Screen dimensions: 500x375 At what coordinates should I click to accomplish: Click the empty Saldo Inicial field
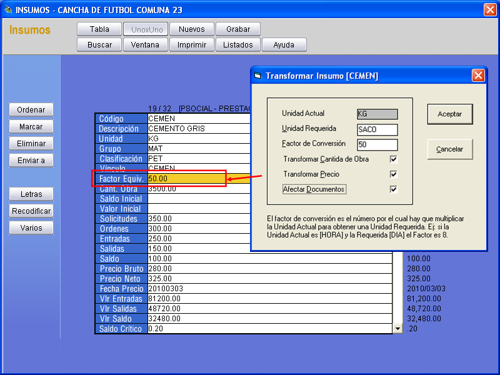pos(199,199)
